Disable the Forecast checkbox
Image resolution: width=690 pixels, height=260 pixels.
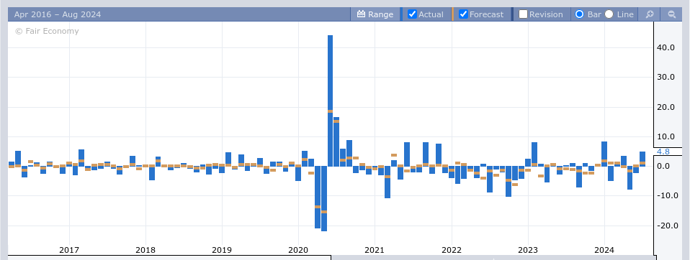tap(463, 14)
